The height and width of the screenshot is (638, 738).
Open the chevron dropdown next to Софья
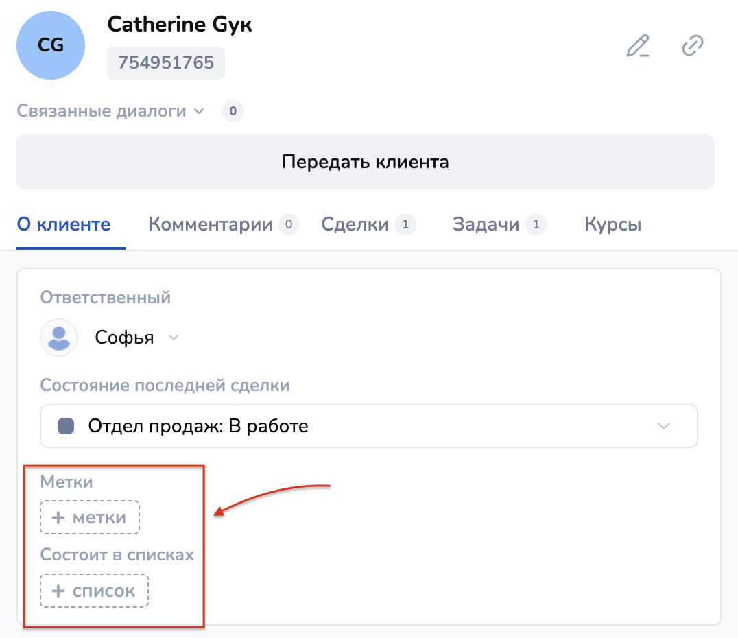[x=174, y=338]
